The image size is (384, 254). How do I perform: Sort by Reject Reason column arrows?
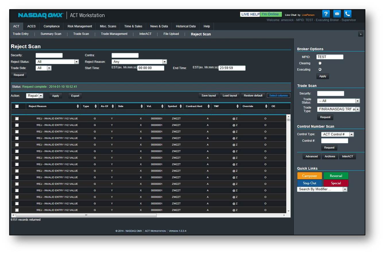[x=78, y=106]
